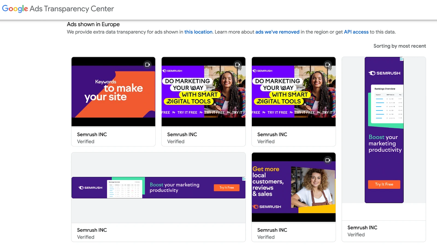Click 'Rankings Overview' panel in vertical ad

(387, 104)
